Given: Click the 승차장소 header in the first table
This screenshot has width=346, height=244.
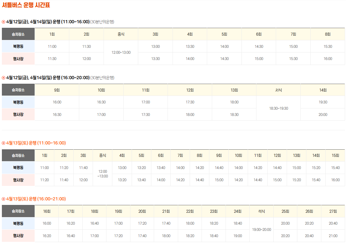Looking at the screenshot, I should [x=18, y=34].
